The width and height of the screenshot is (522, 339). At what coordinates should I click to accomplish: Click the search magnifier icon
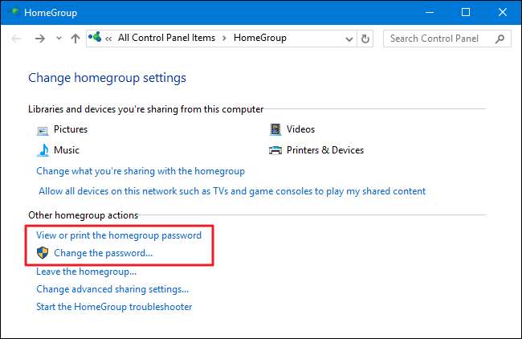(x=500, y=38)
